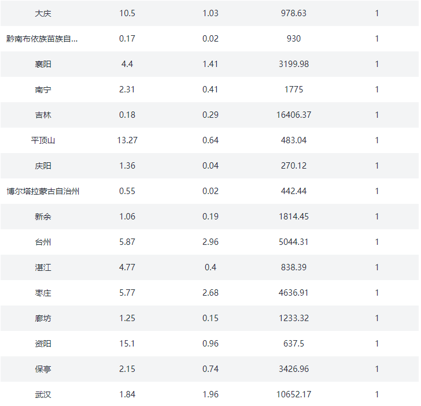Select the 10652.17 value in 武汉 row
The image size is (421, 406).
pos(293,394)
